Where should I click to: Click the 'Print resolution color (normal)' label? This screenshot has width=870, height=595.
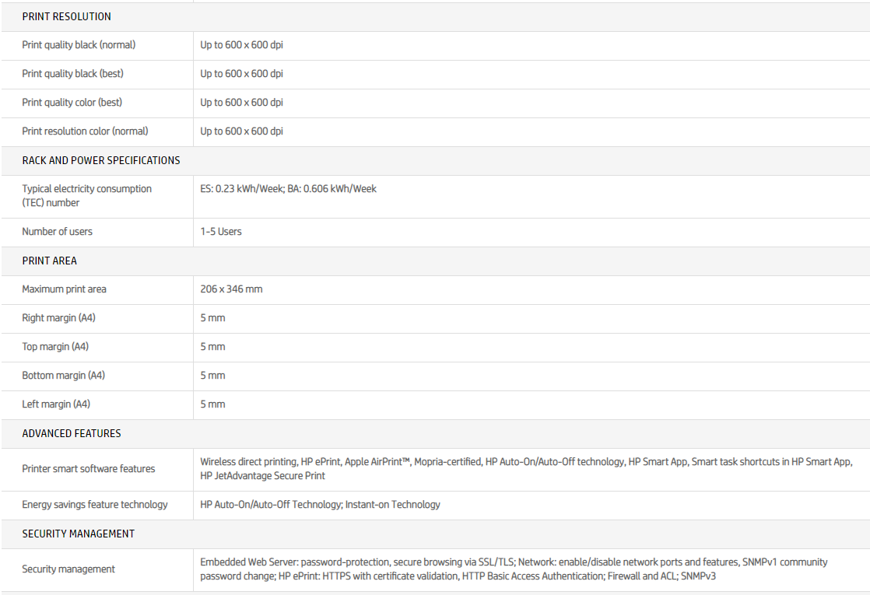click(85, 131)
